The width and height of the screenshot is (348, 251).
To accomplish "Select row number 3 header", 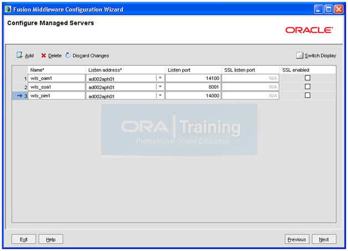I will click(20, 96).
